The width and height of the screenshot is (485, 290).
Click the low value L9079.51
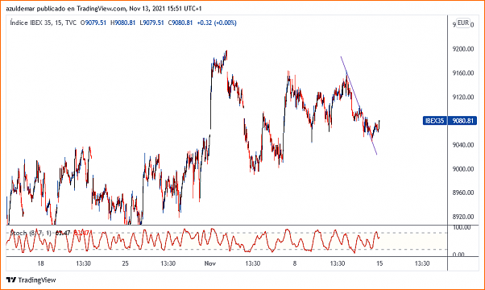pyautogui.click(x=151, y=23)
